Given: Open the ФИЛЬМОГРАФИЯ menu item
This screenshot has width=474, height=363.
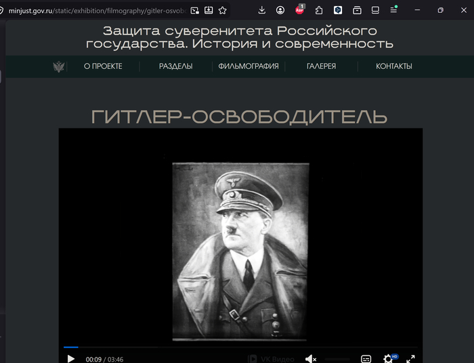Looking at the screenshot, I should [x=249, y=66].
